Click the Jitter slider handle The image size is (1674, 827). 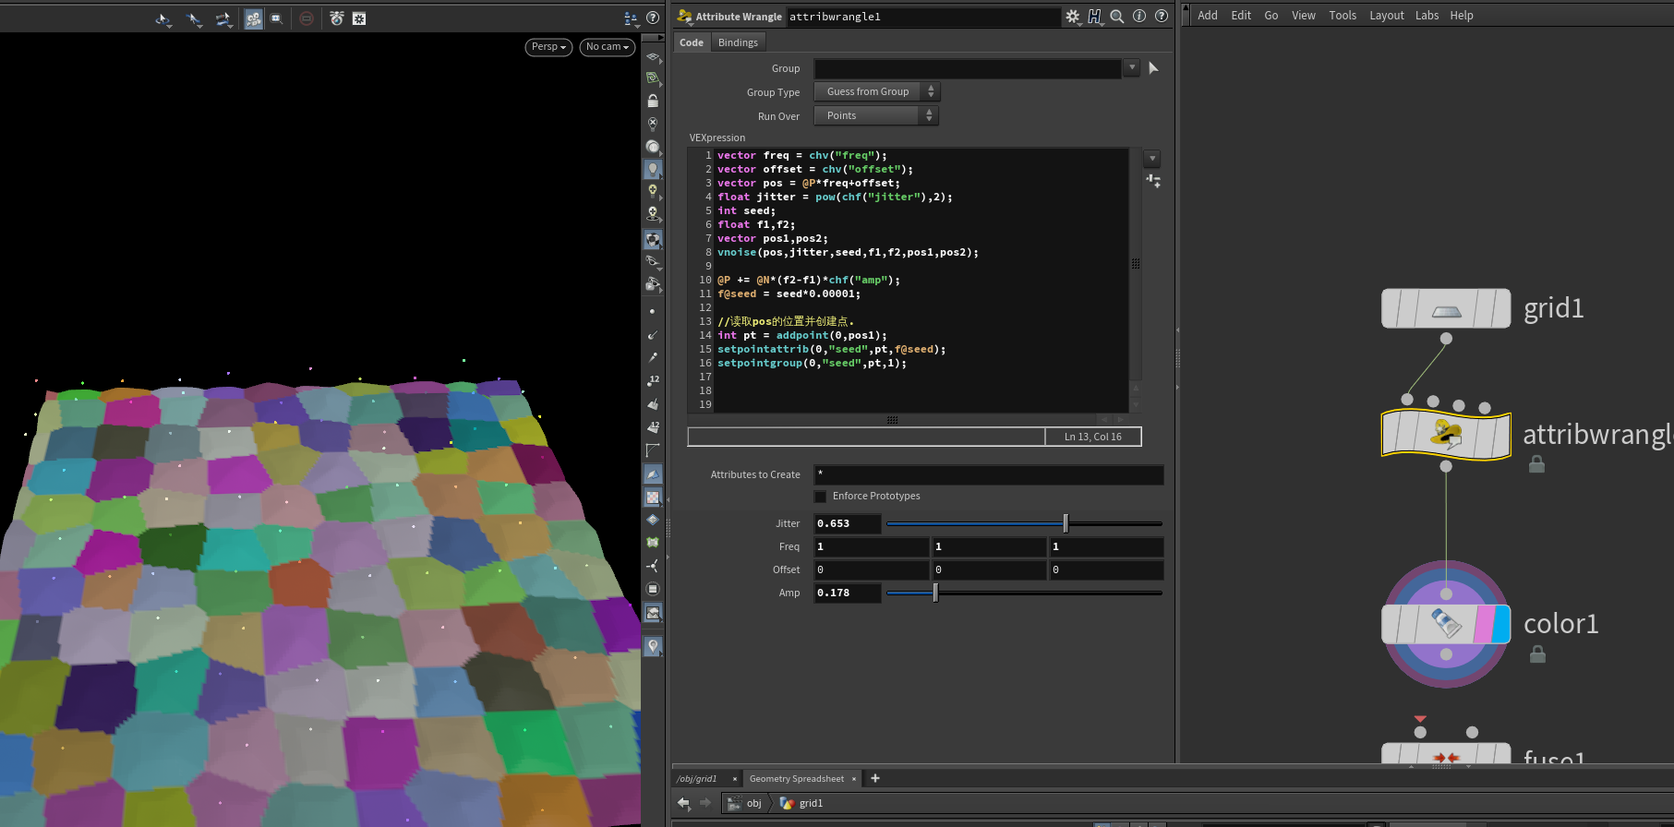tap(1066, 524)
